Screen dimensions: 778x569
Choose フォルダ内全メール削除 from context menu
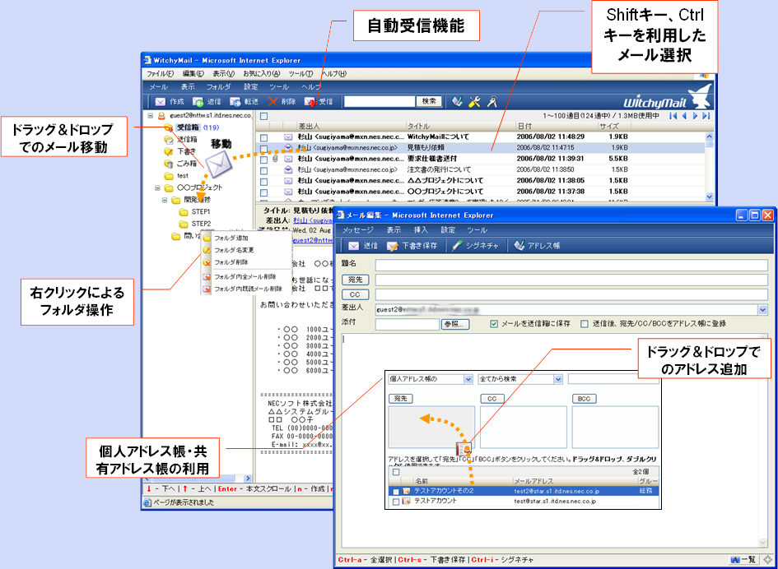[245, 276]
